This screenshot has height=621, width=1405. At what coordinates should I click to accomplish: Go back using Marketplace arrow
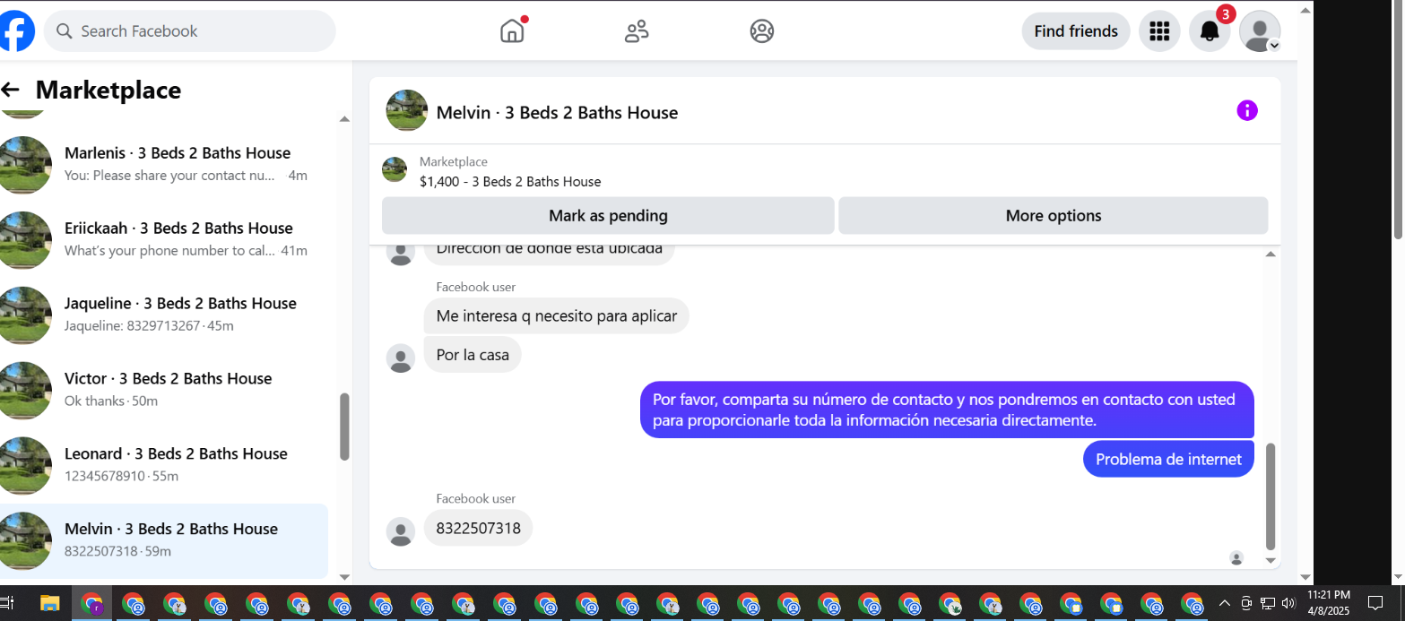11,90
